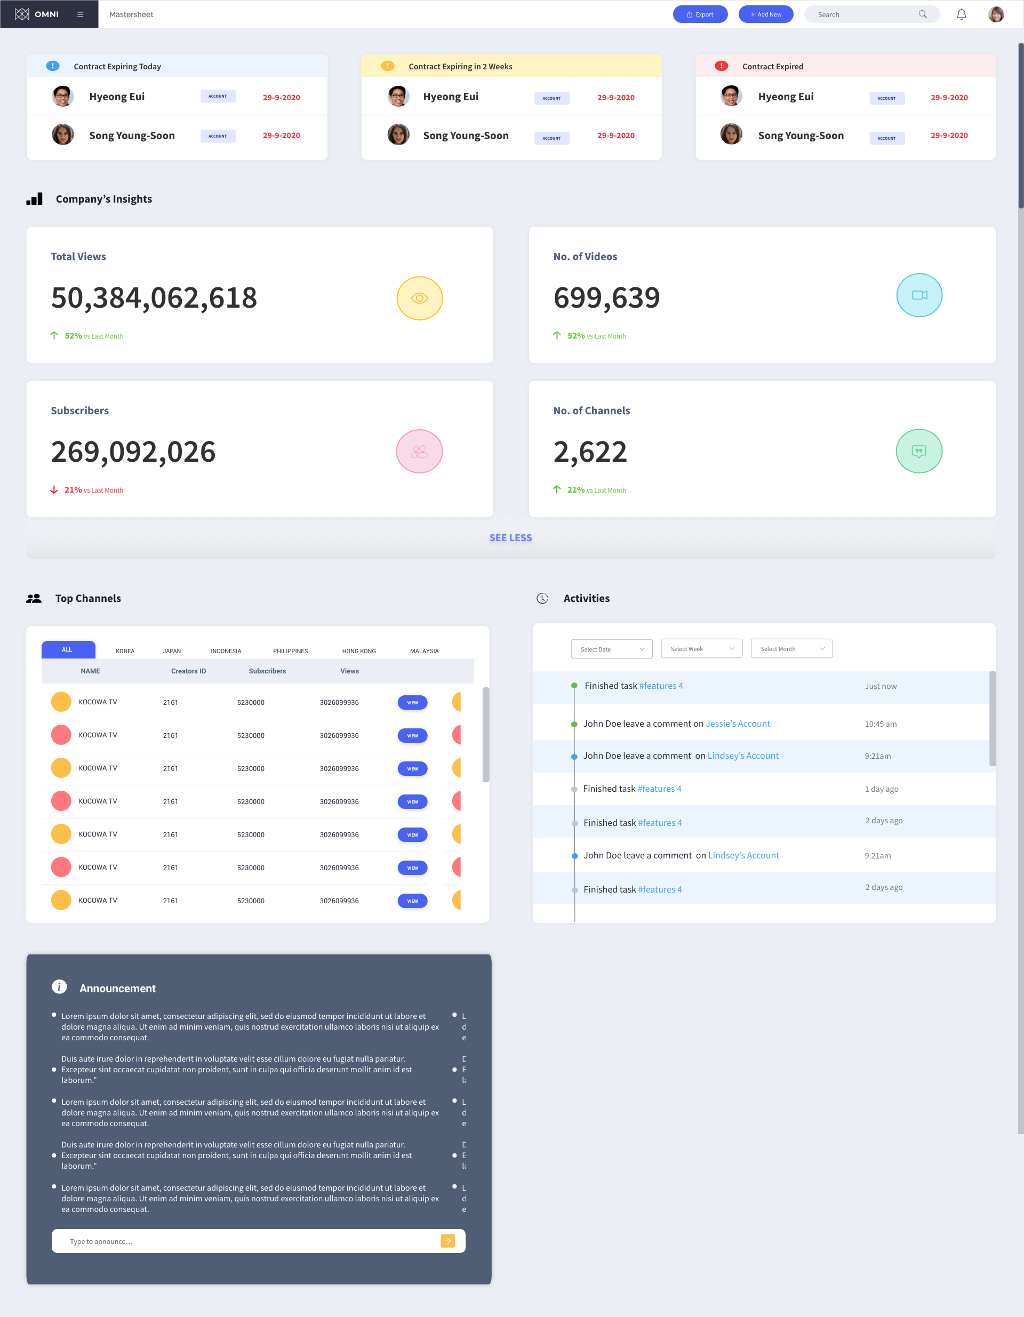1024x1317 pixels.
Task: Click the pink people icon in Subscribers
Action: point(419,451)
